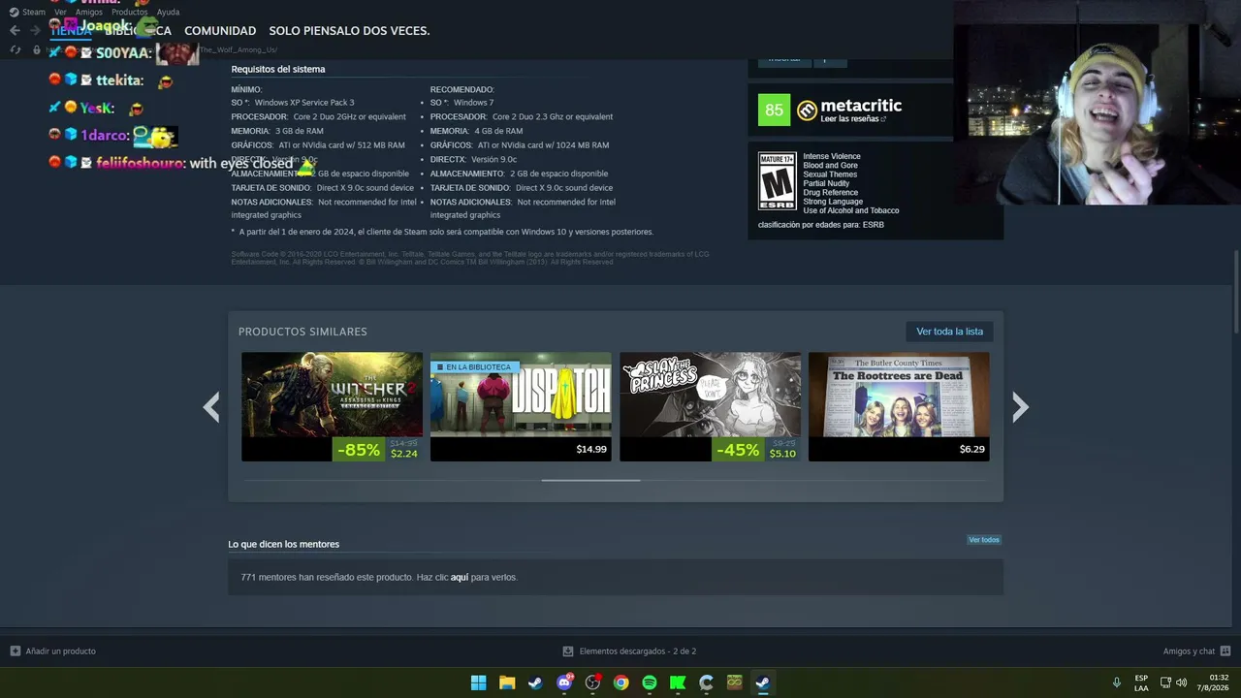Open Discord from the taskbar
1241x698 pixels.
[564, 682]
